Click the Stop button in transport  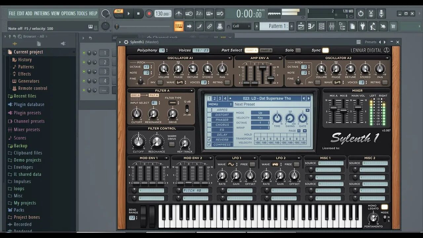pyautogui.click(x=138, y=14)
